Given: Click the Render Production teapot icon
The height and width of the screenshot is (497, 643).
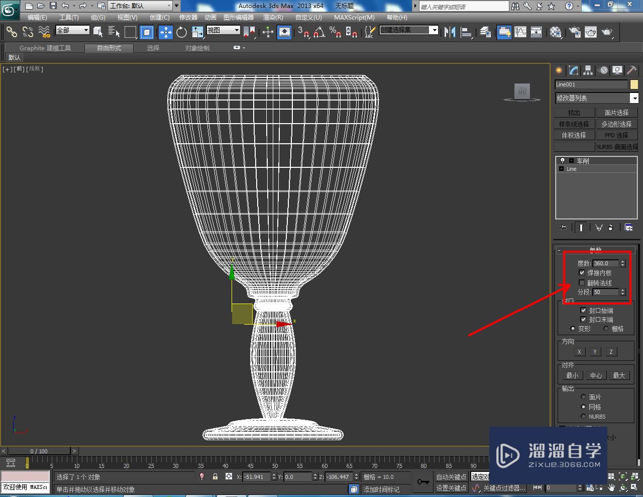Looking at the screenshot, I should (607, 32).
